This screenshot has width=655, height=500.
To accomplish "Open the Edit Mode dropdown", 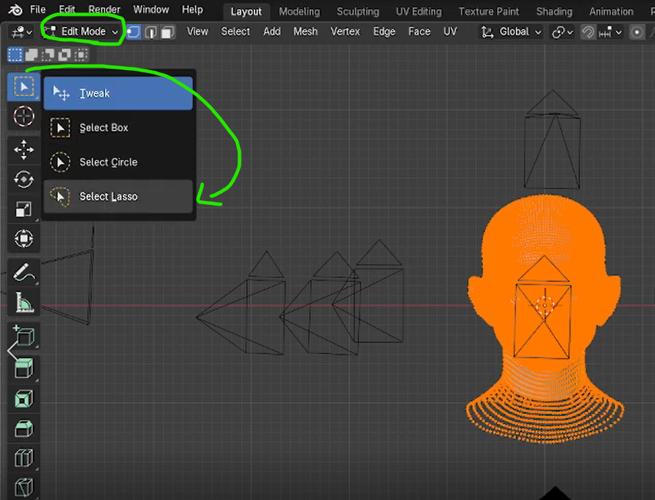I will (x=81, y=32).
